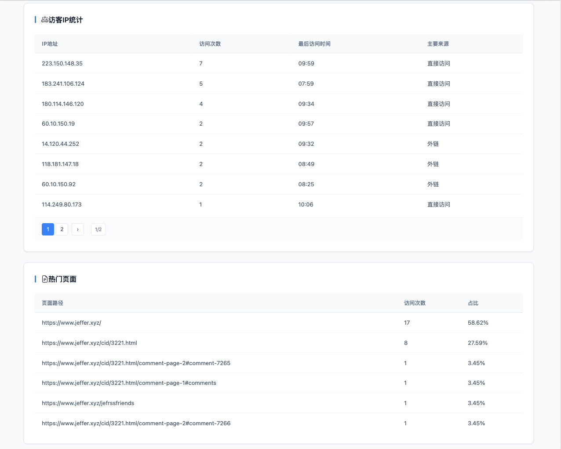This screenshot has width=561, height=449.
Task: Click the visitor IP statistics header icon
Action: pyautogui.click(x=44, y=20)
